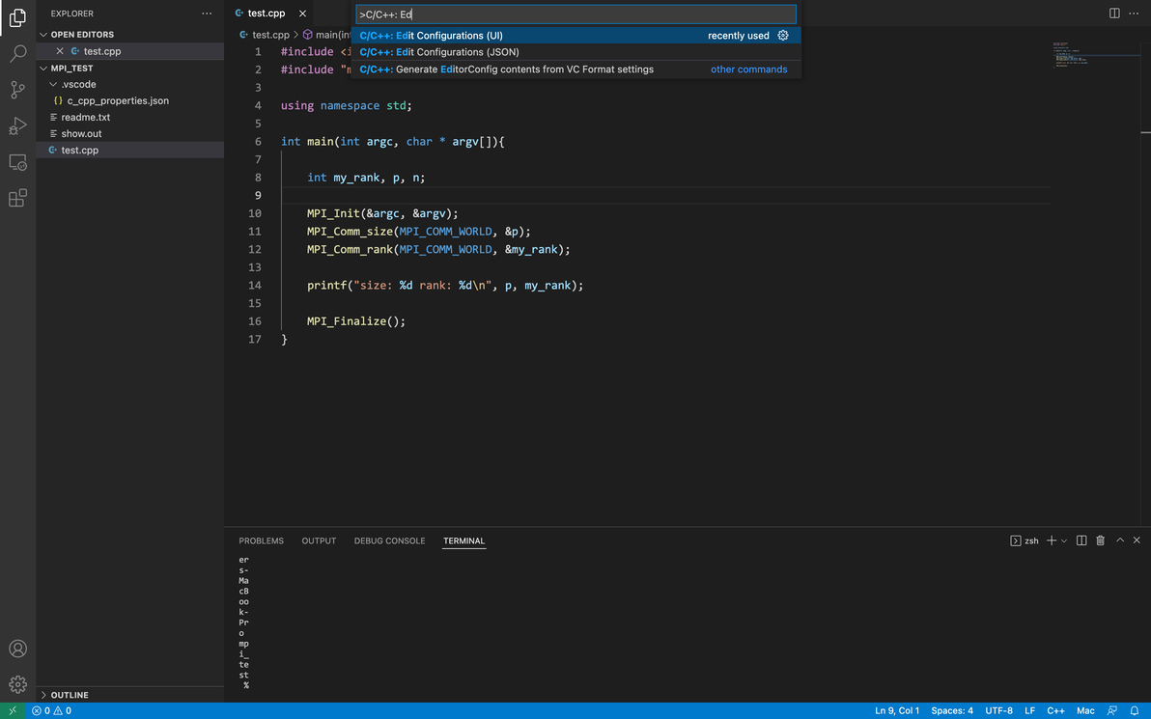Viewport: 1151px width, 719px height.
Task: Open the Source Control view
Action: 17,90
